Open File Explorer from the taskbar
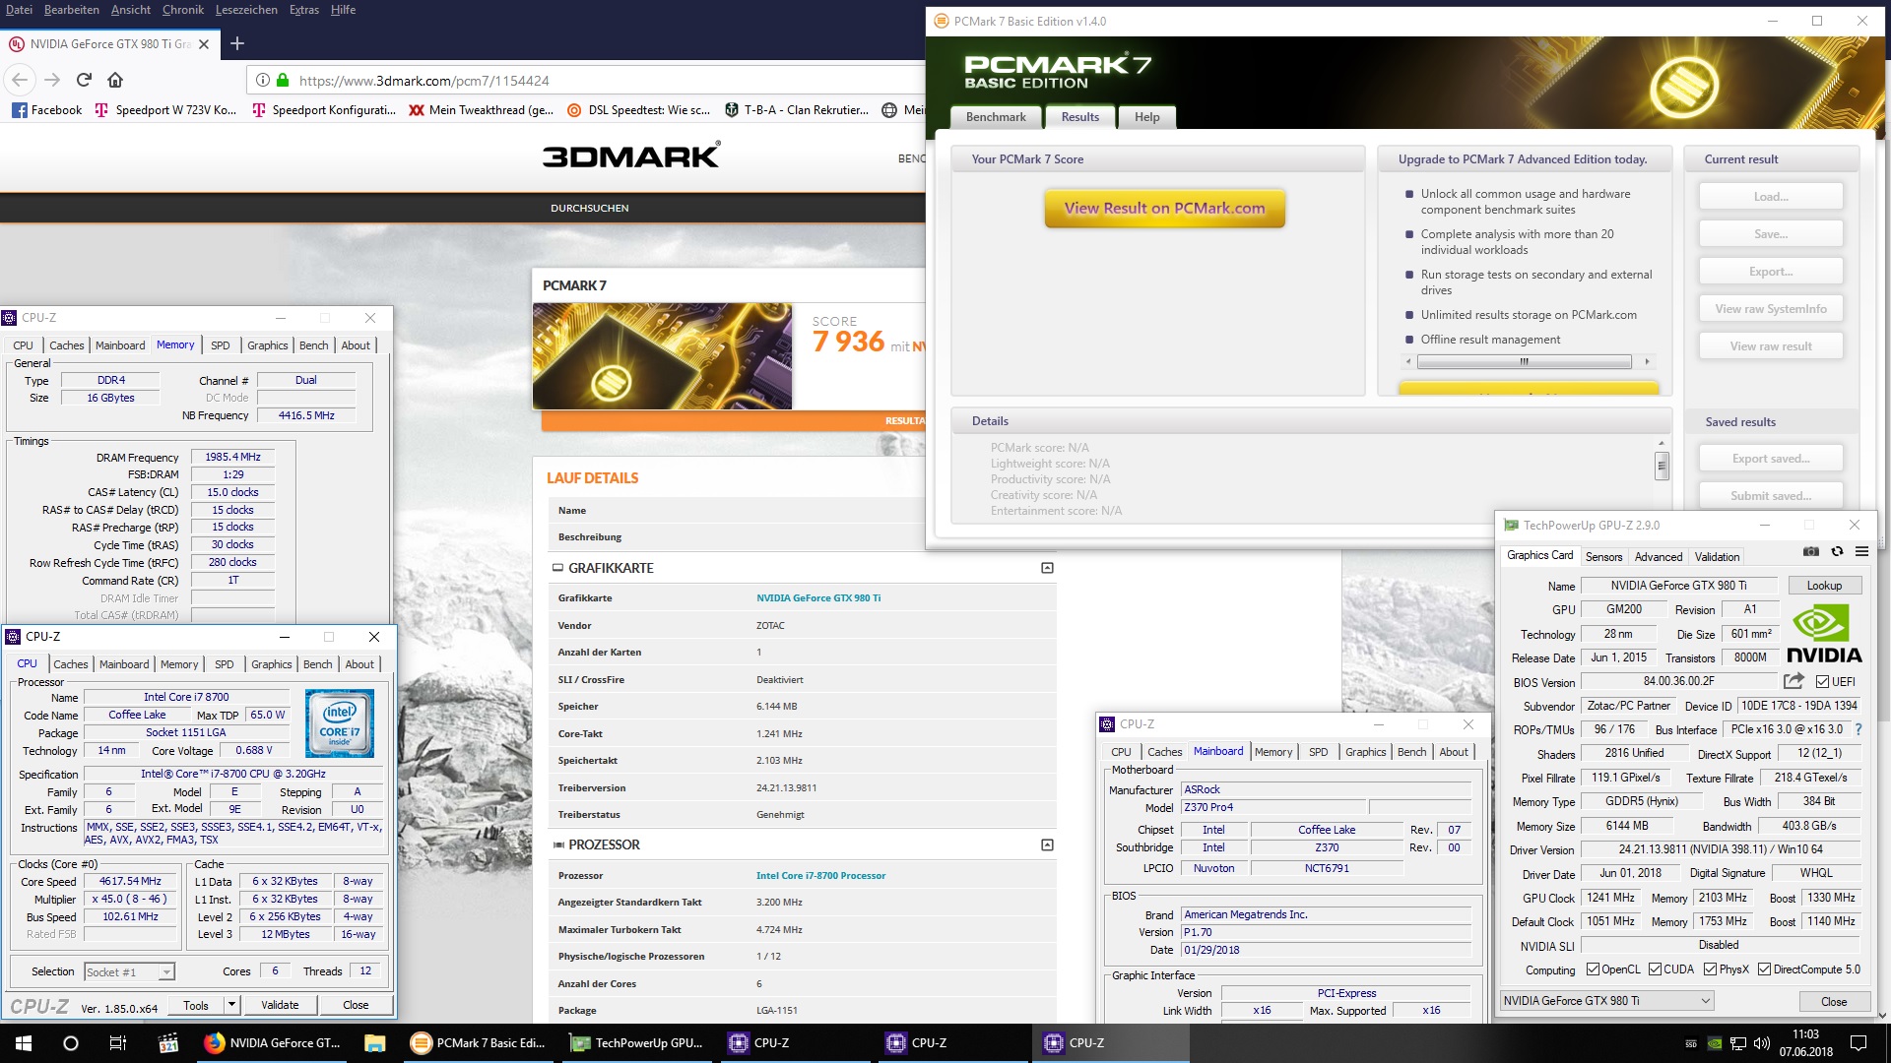 [374, 1043]
